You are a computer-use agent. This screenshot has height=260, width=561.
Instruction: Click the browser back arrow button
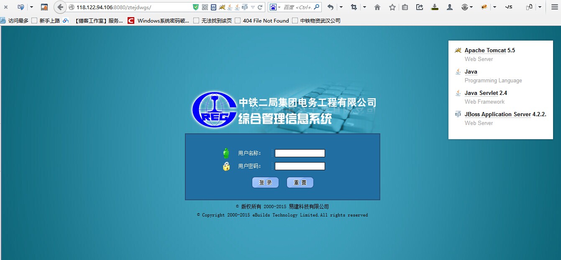60,7
